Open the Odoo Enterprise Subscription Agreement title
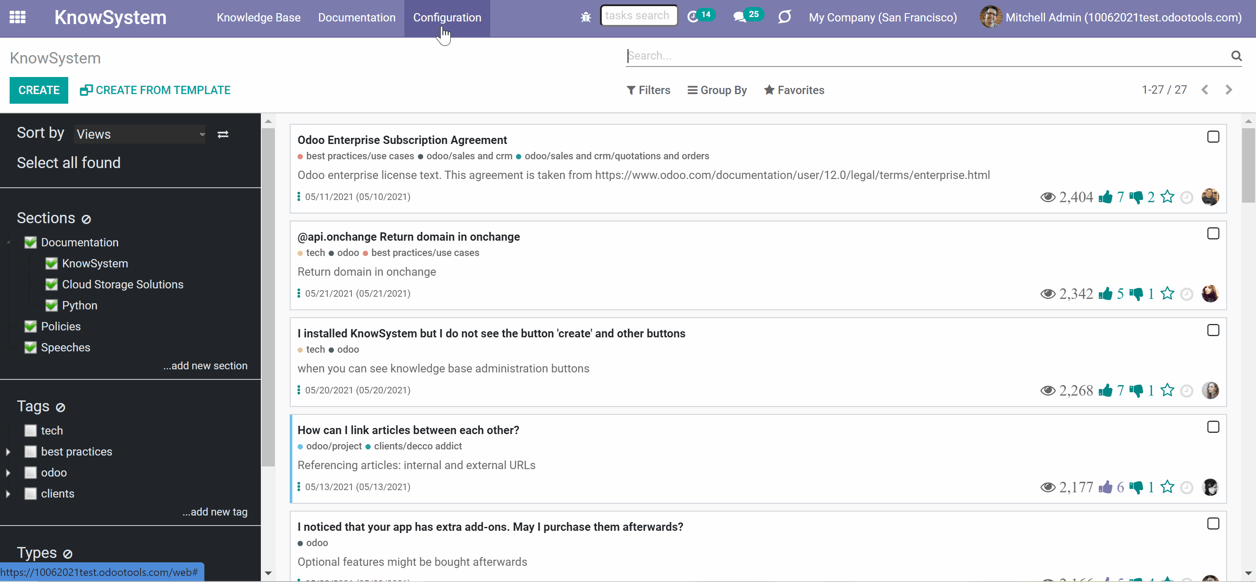Image resolution: width=1256 pixels, height=582 pixels. point(402,140)
